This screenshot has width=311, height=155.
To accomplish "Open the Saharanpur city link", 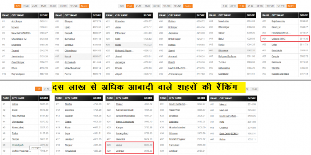I will [224, 68].
